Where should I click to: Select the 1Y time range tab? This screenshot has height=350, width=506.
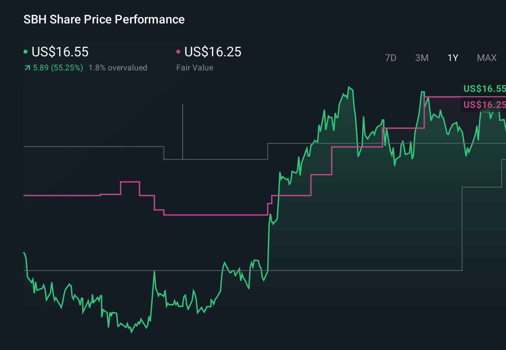pos(452,58)
